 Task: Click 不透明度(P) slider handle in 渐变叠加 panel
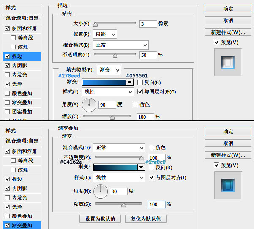click(x=142, y=158)
